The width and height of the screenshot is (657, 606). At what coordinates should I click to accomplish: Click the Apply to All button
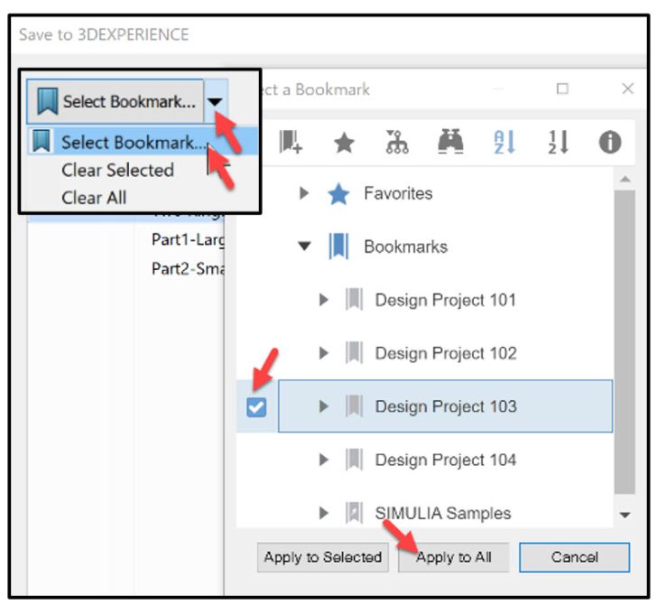(453, 557)
